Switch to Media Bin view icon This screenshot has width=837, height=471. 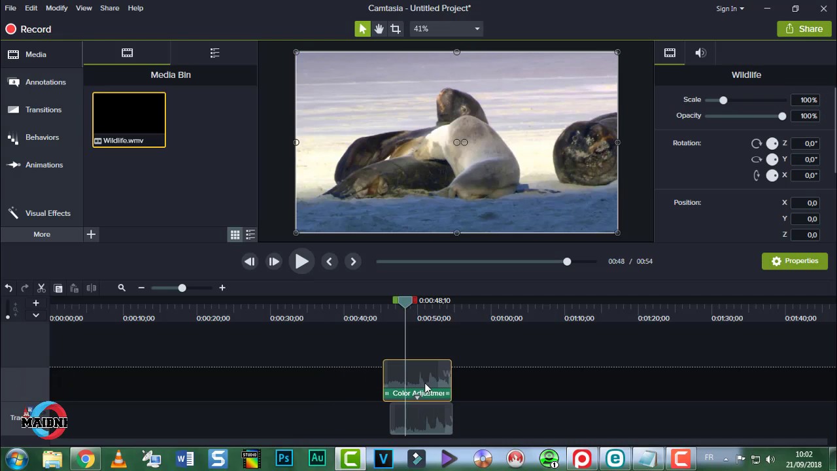(x=127, y=53)
